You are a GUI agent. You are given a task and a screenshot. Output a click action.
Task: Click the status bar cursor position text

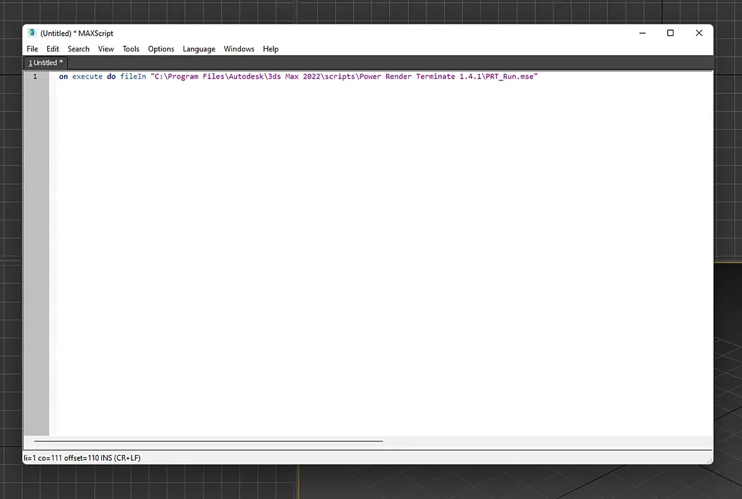tap(82, 458)
